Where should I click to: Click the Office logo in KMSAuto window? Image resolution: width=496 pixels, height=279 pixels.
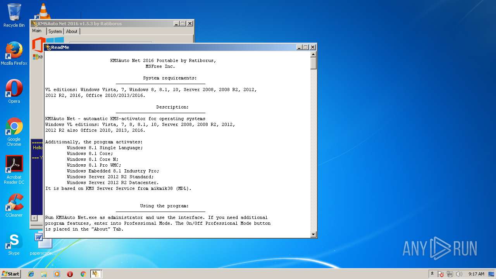(x=38, y=45)
